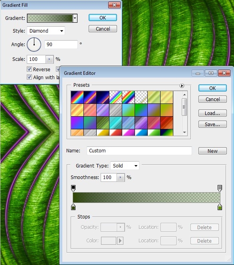Click Cancel in the Gradient Fill dialog
This screenshot has height=265, width=234.
tap(103, 29)
